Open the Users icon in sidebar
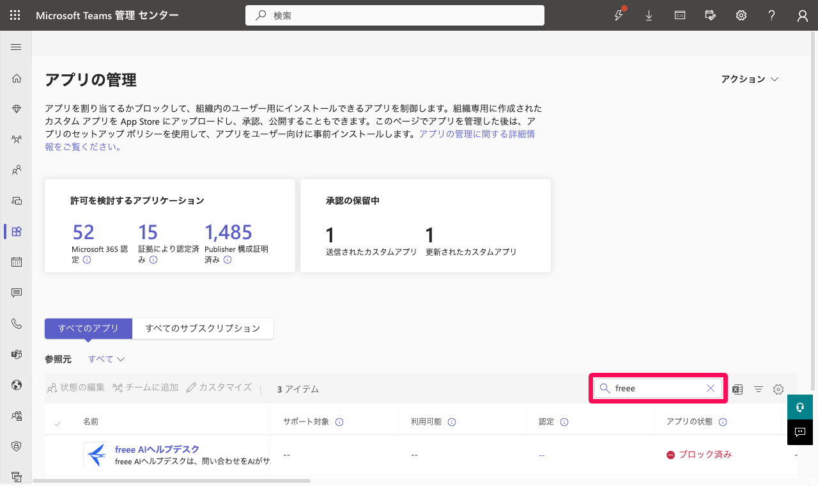The width and height of the screenshot is (818, 486). (x=17, y=170)
